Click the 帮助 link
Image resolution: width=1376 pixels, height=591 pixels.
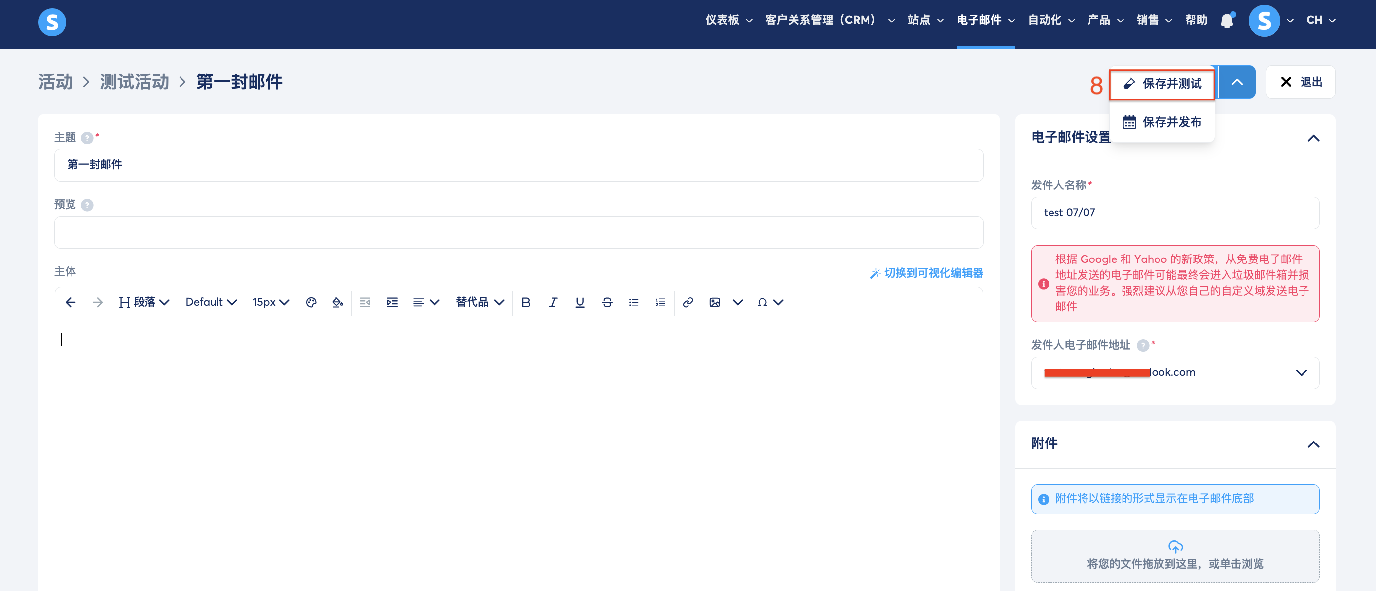point(1196,20)
